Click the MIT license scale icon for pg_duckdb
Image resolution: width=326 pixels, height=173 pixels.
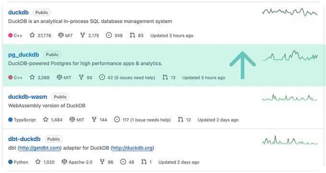[59, 78]
